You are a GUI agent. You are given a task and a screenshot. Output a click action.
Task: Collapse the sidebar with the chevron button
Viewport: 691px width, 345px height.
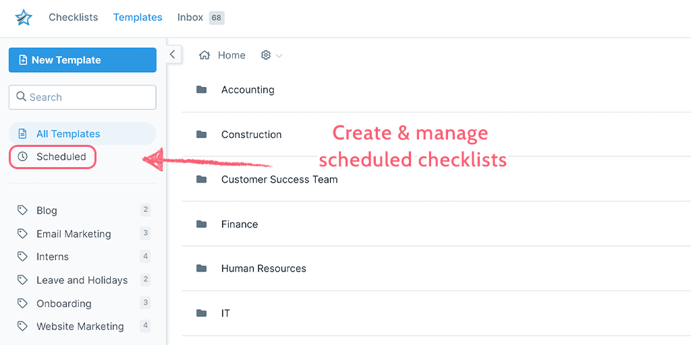[x=173, y=55]
